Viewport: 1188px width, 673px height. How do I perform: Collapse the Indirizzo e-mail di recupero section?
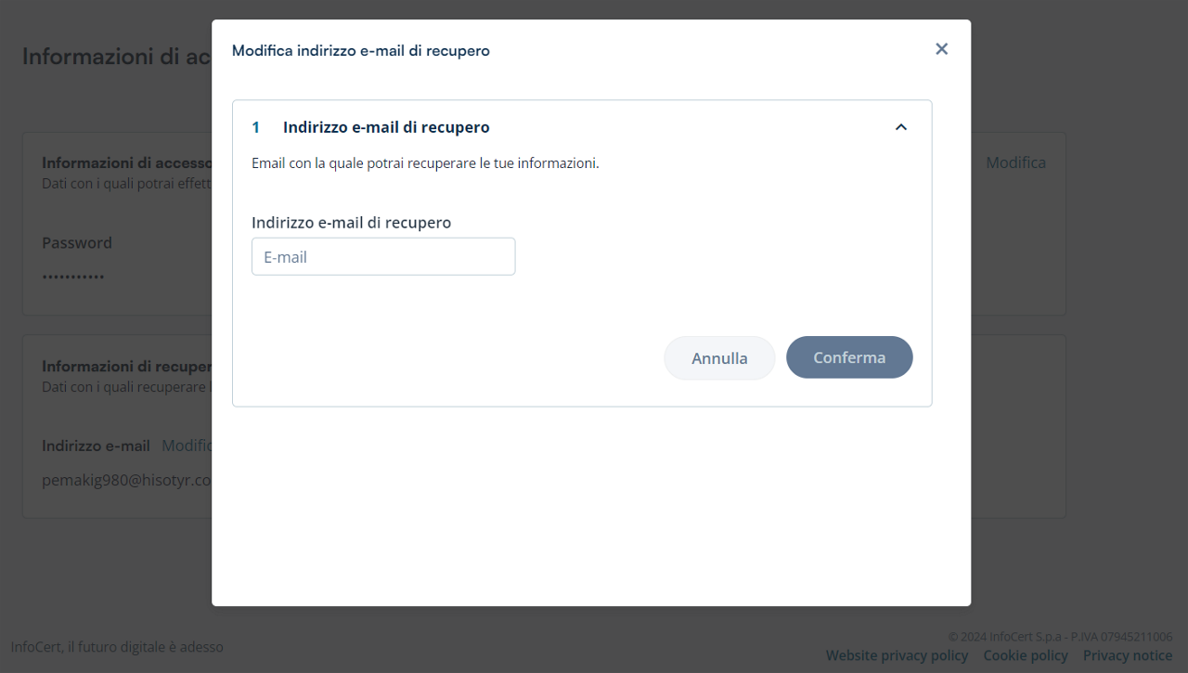point(900,127)
